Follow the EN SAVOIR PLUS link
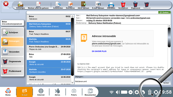Screen dimensions: 173x97 pos(99,51)
